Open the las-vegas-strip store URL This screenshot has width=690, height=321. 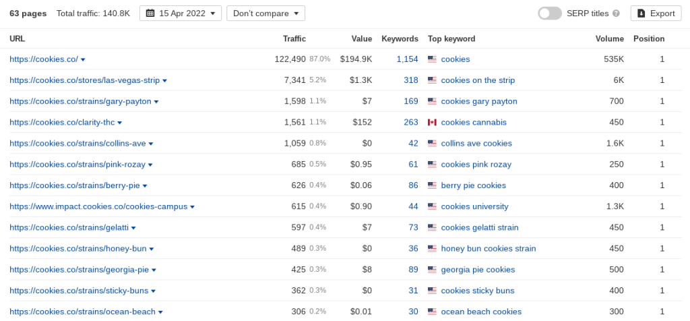[84, 80]
